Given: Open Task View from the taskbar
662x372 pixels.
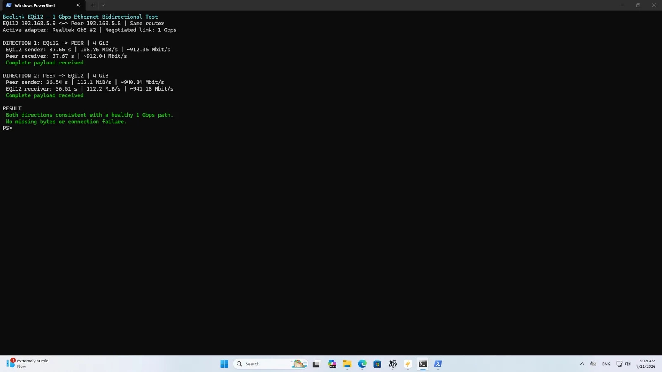Looking at the screenshot, I should coord(316,364).
